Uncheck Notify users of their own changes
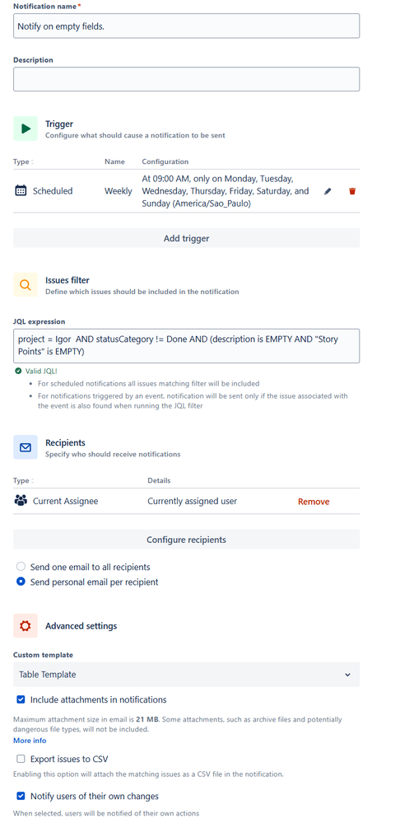 click(x=21, y=797)
